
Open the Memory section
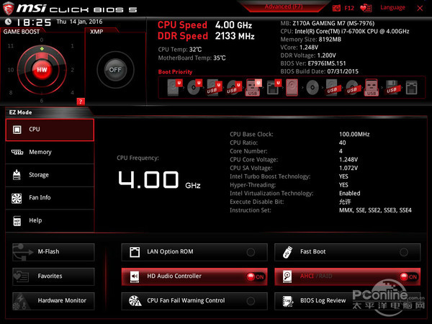[x=50, y=152]
